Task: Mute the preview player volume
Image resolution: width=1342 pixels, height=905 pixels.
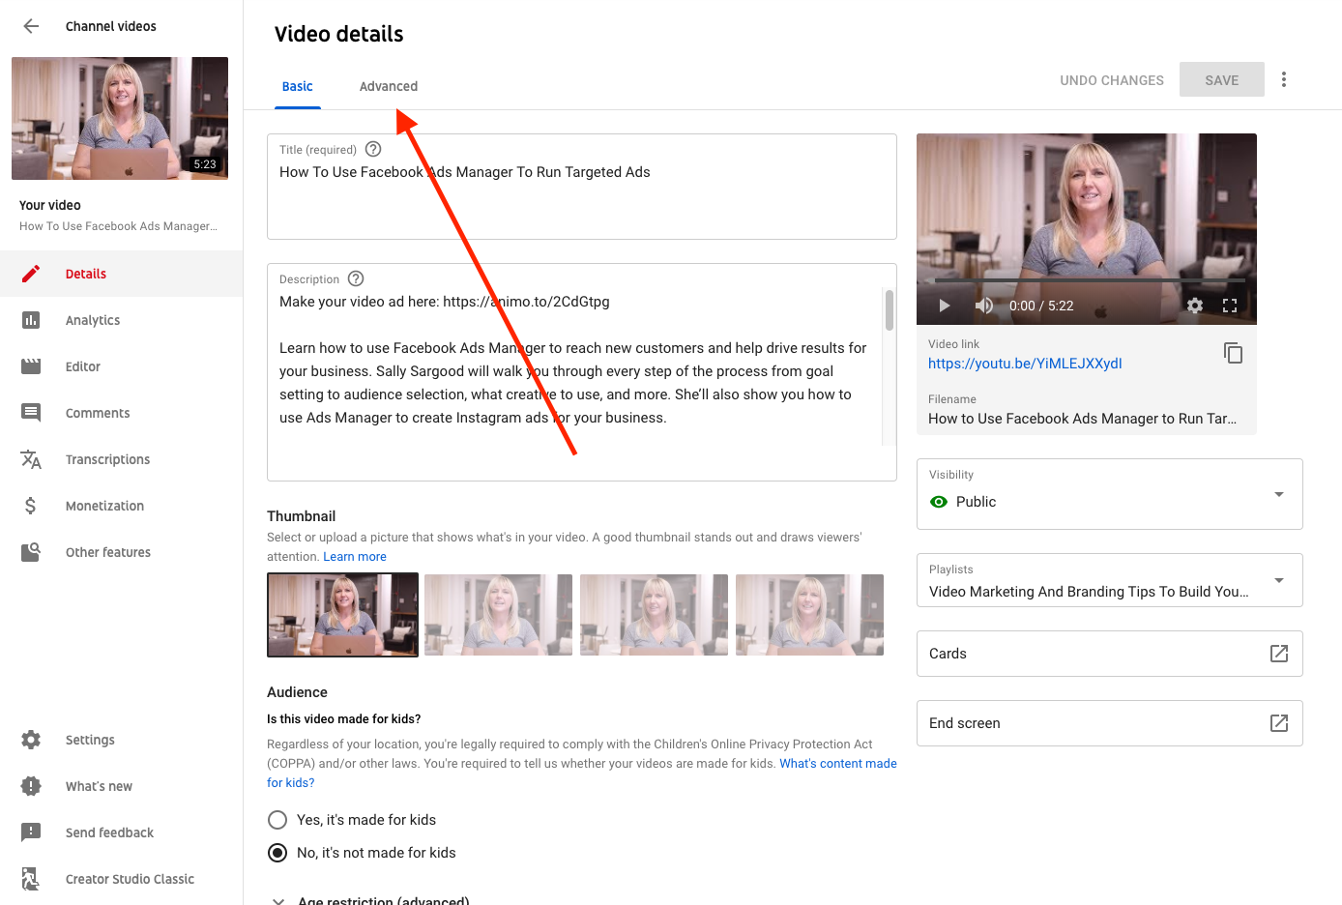Action: 983,306
